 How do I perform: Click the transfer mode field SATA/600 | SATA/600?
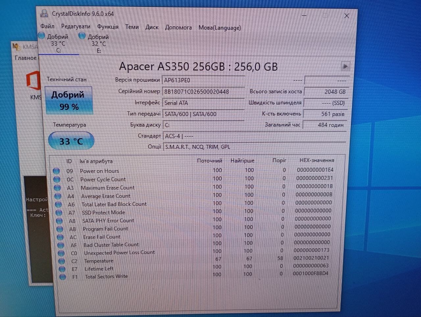204,114
